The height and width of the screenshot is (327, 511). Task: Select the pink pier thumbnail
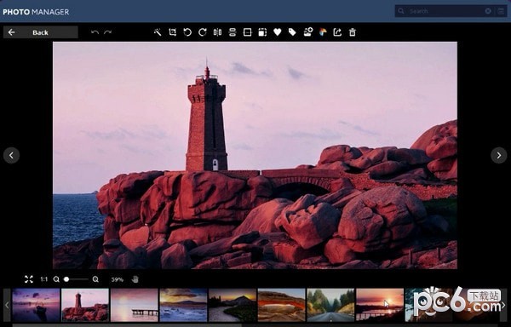pyautogui.click(x=135, y=305)
